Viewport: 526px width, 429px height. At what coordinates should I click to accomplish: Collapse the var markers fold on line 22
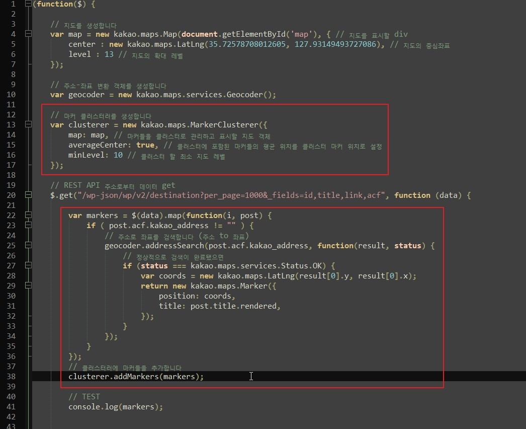[x=29, y=215]
